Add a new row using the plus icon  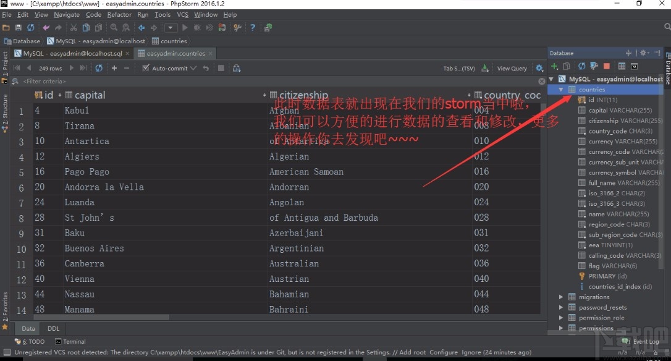tap(114, 68)
